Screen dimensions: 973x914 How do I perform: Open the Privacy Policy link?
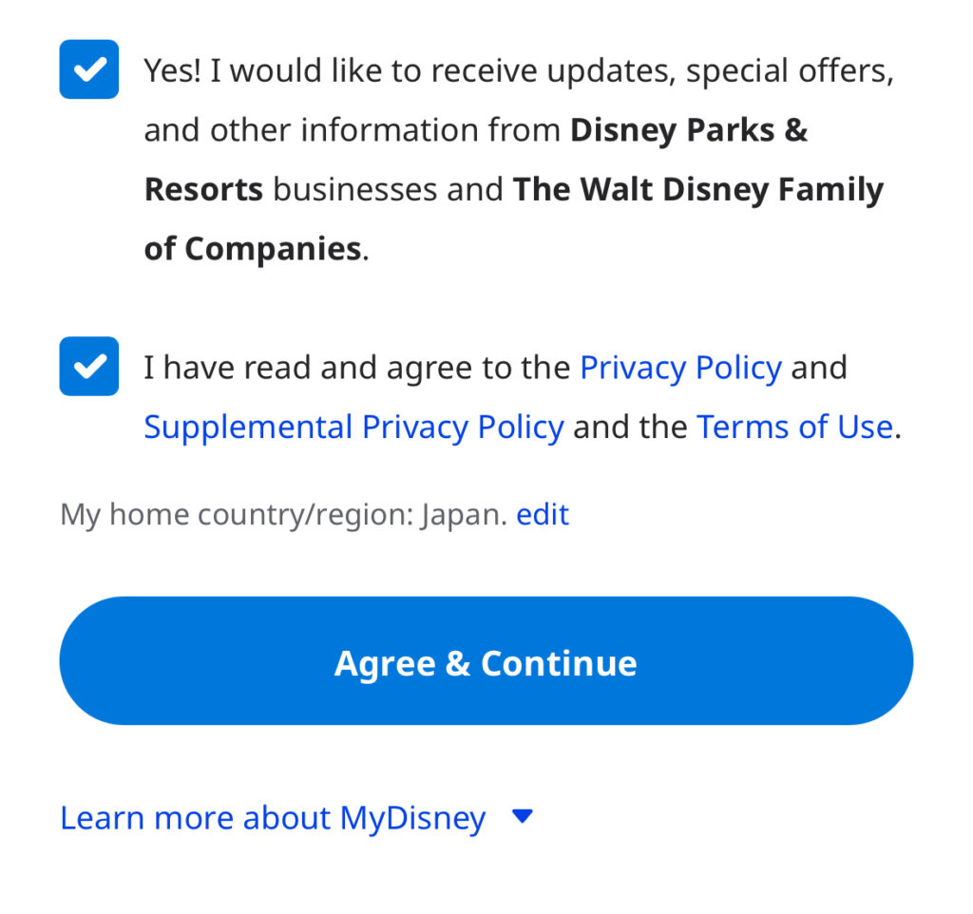point(680,367)
